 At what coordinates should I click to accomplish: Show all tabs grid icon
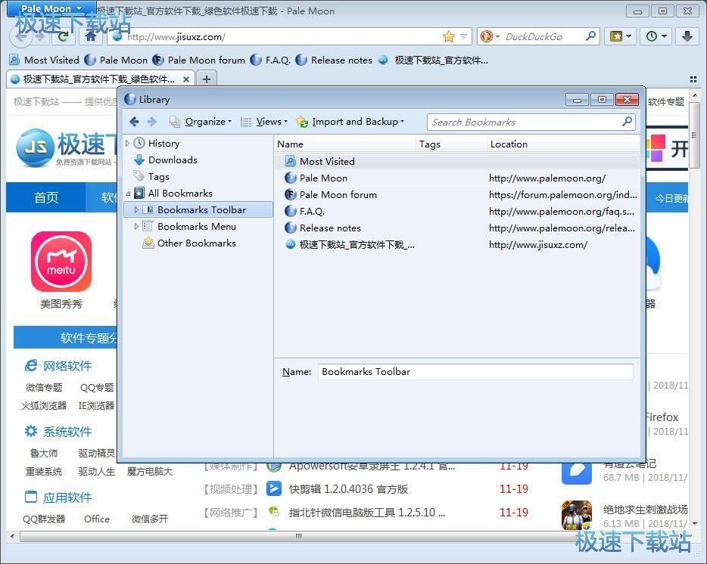tap(693, 79)
